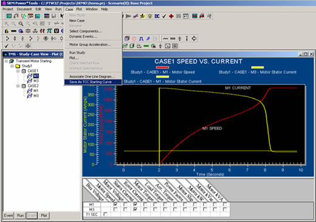The width and height of the screenshot is (316, 222).
Task: Click the bar chart icon in third toolbar row
Action: point(7,31)
